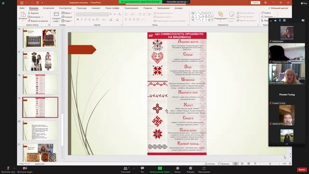Open Section (Розділ) dropdown
309x174 pixels.
pyautogui.click(x=67, y=21)
